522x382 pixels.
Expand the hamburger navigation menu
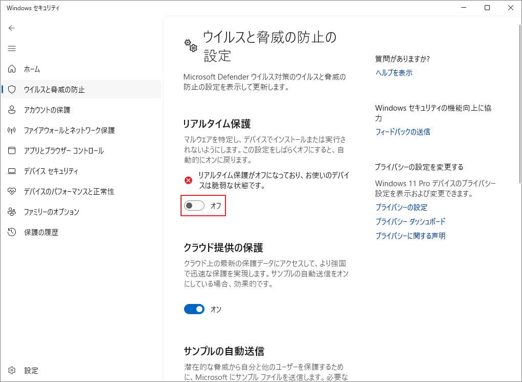pos(11,48)
